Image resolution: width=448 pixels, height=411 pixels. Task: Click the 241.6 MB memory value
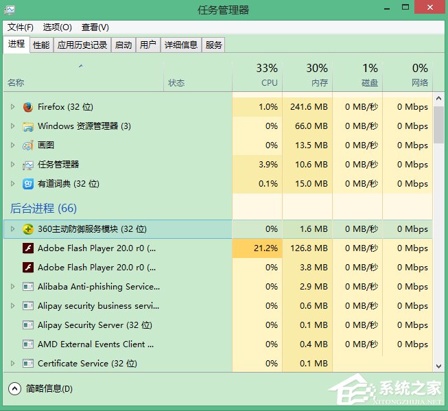coord(309,107)
